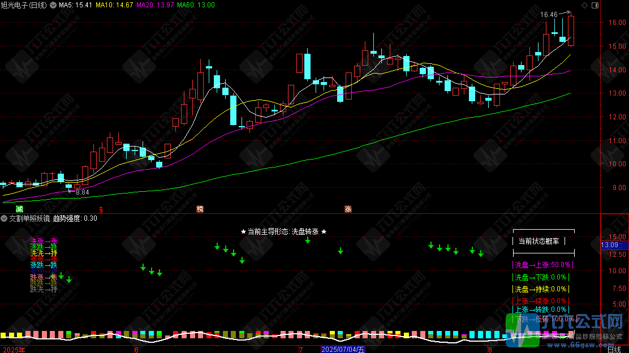Screen dimensions: 629x353
Task: Click the 9.00 price axis label
Action: point(619,188)
